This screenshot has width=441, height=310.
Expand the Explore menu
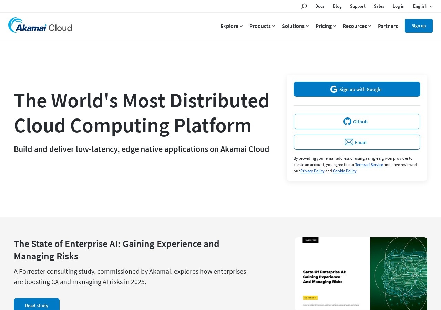point(232,26)
